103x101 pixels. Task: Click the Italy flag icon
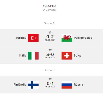(33, 56)
